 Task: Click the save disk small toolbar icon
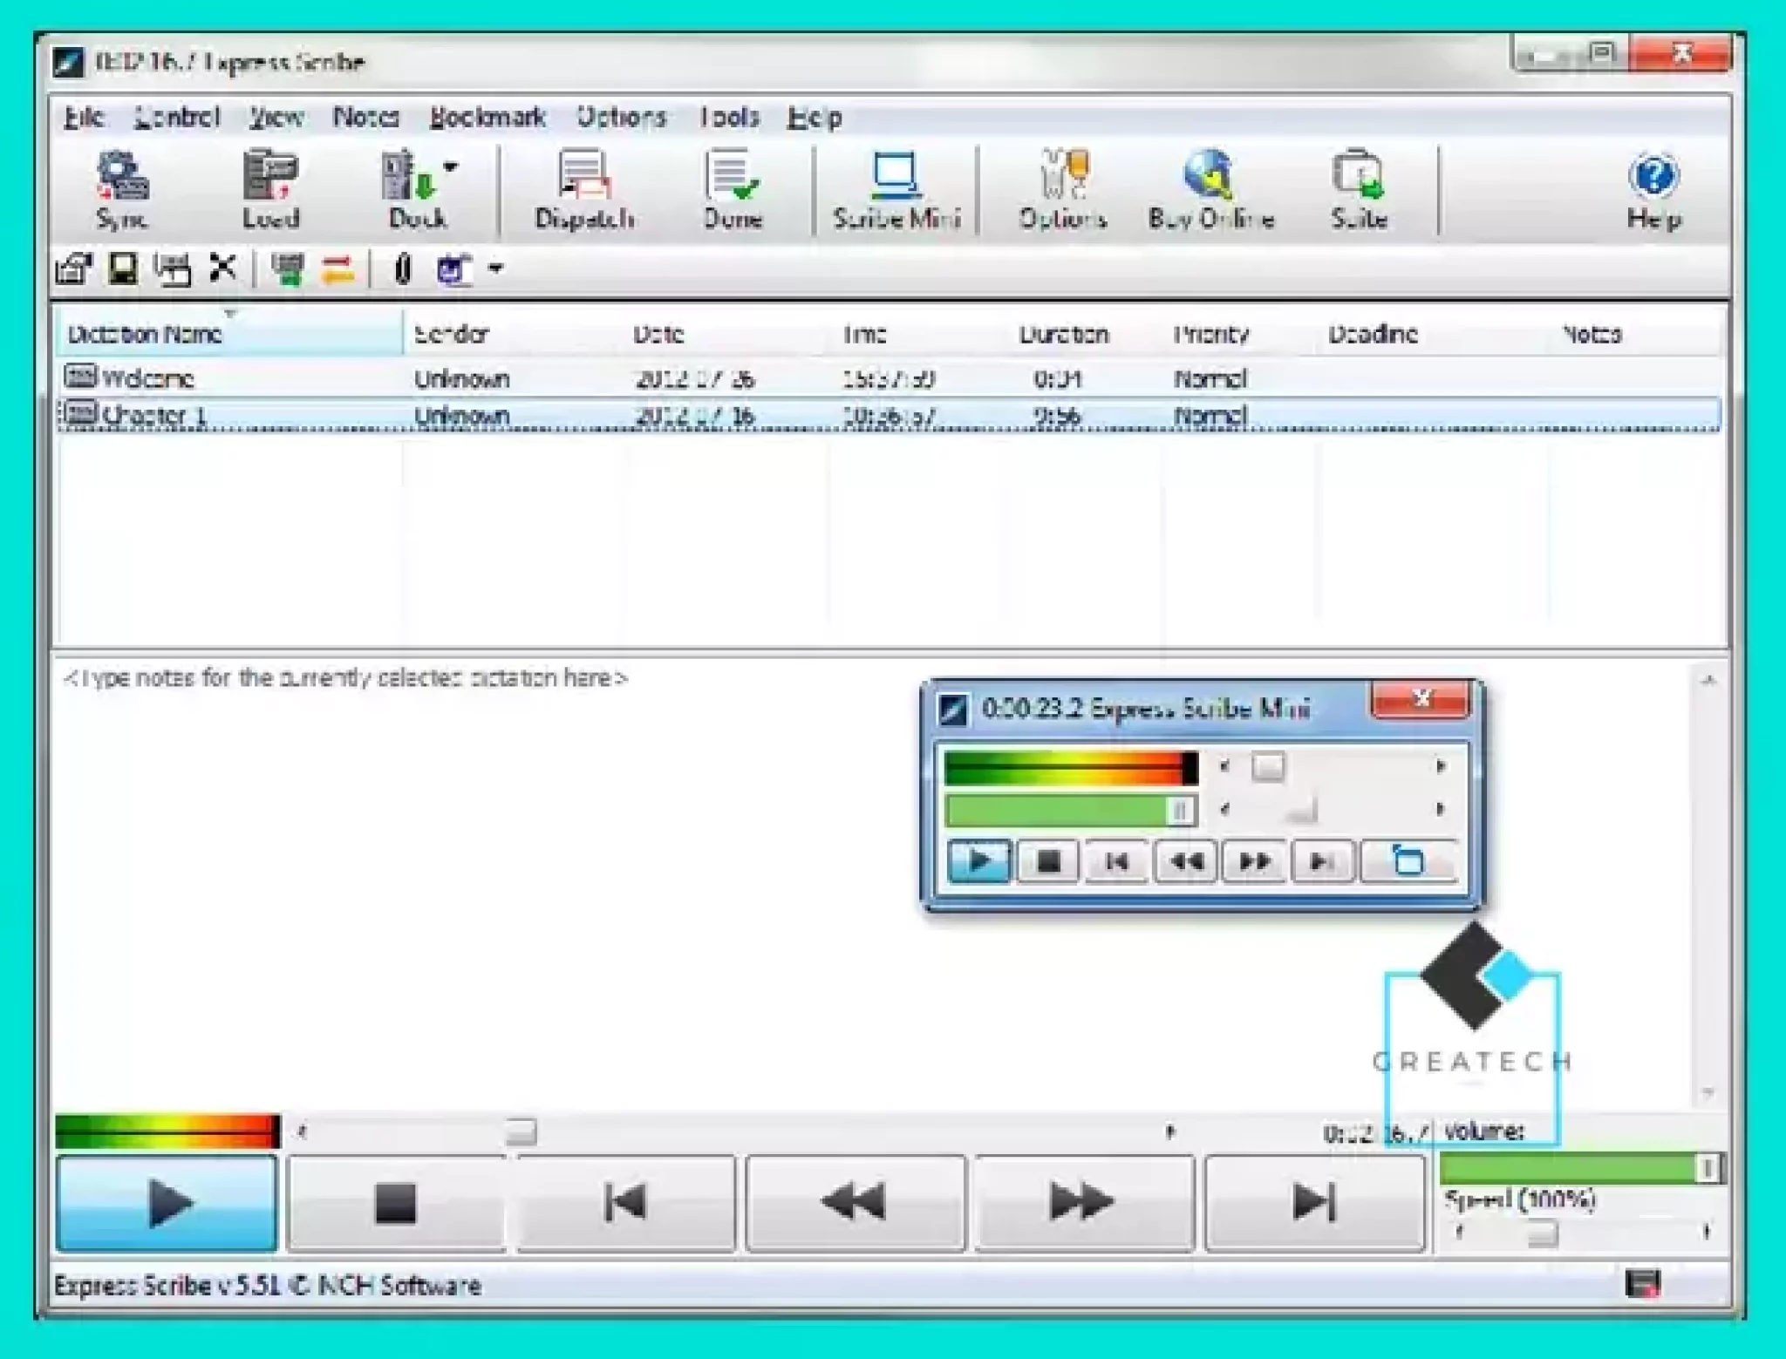point(122,268)
